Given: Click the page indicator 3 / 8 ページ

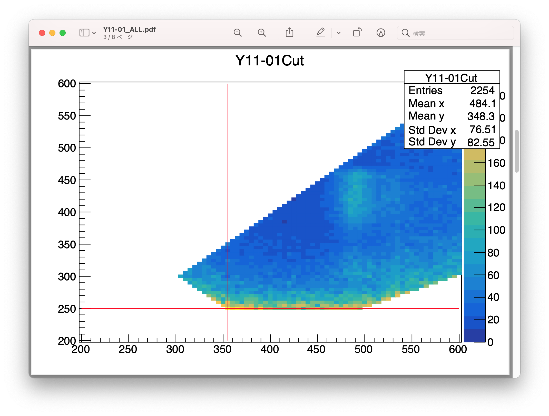Looking at the screenshot, I should point(118,37).
